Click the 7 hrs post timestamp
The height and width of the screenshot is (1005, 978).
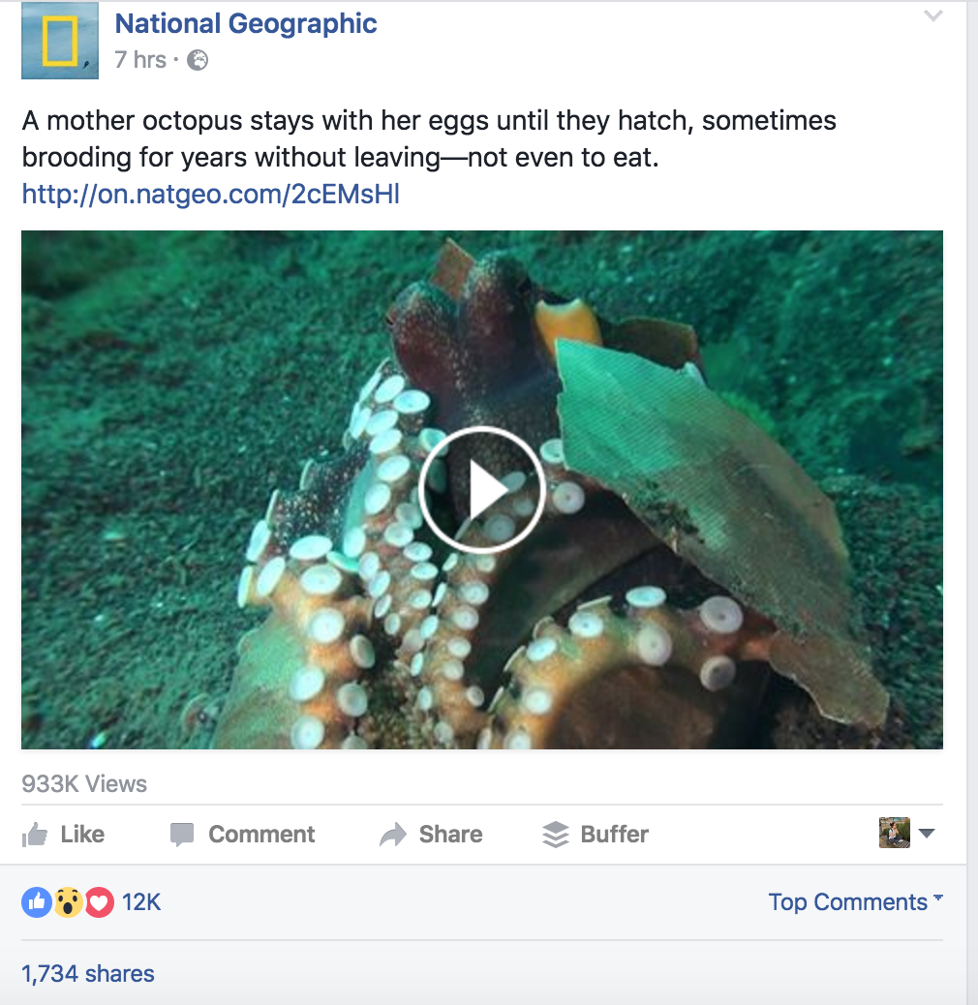pyautogui.click(x=139, y=60)
